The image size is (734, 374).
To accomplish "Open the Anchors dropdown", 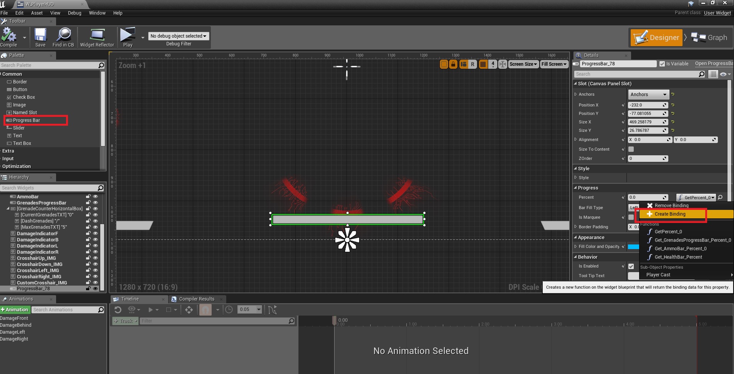I will click(648, 95).
